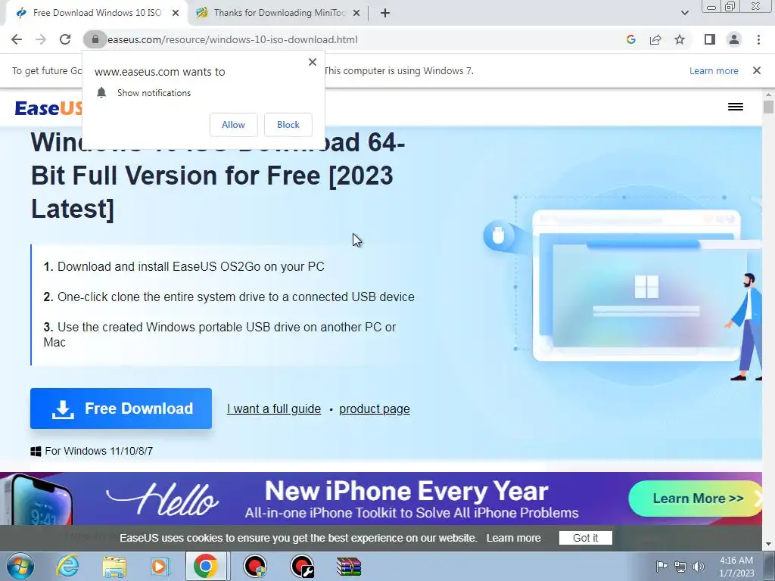Viewport: 775px width, 581px height.
Task: Go back to previous page
Action: tap(17, 39)
